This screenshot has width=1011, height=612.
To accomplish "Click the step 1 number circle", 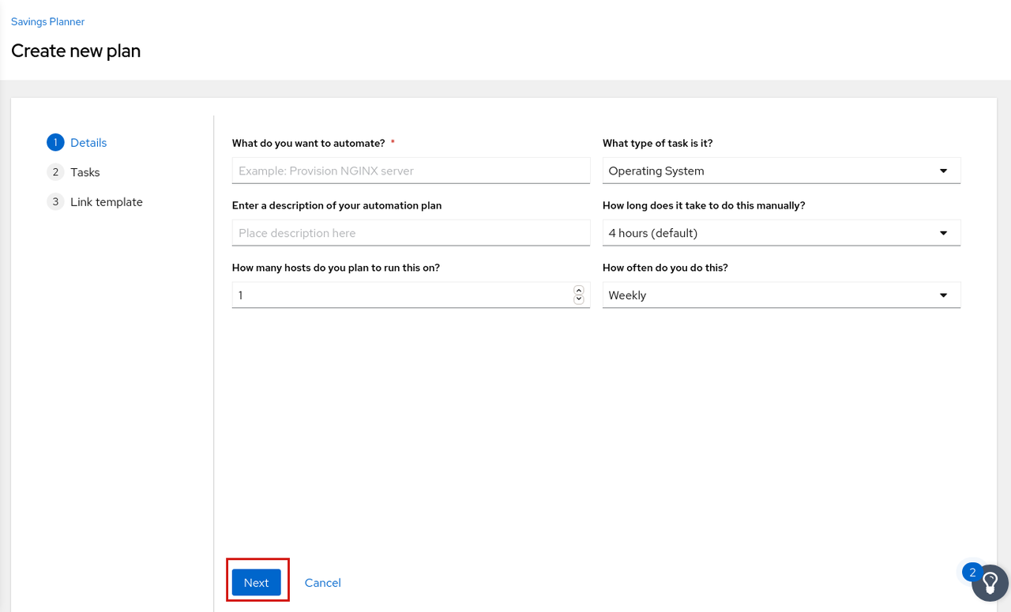I will point(55,143).
